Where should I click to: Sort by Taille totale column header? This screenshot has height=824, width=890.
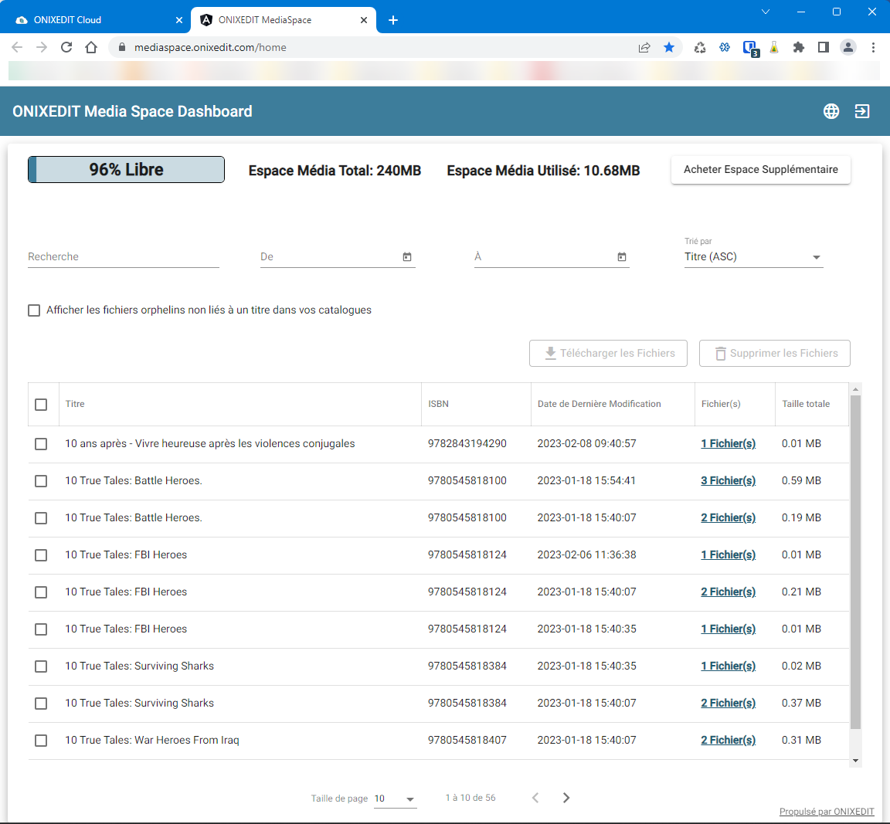point(806,404)
